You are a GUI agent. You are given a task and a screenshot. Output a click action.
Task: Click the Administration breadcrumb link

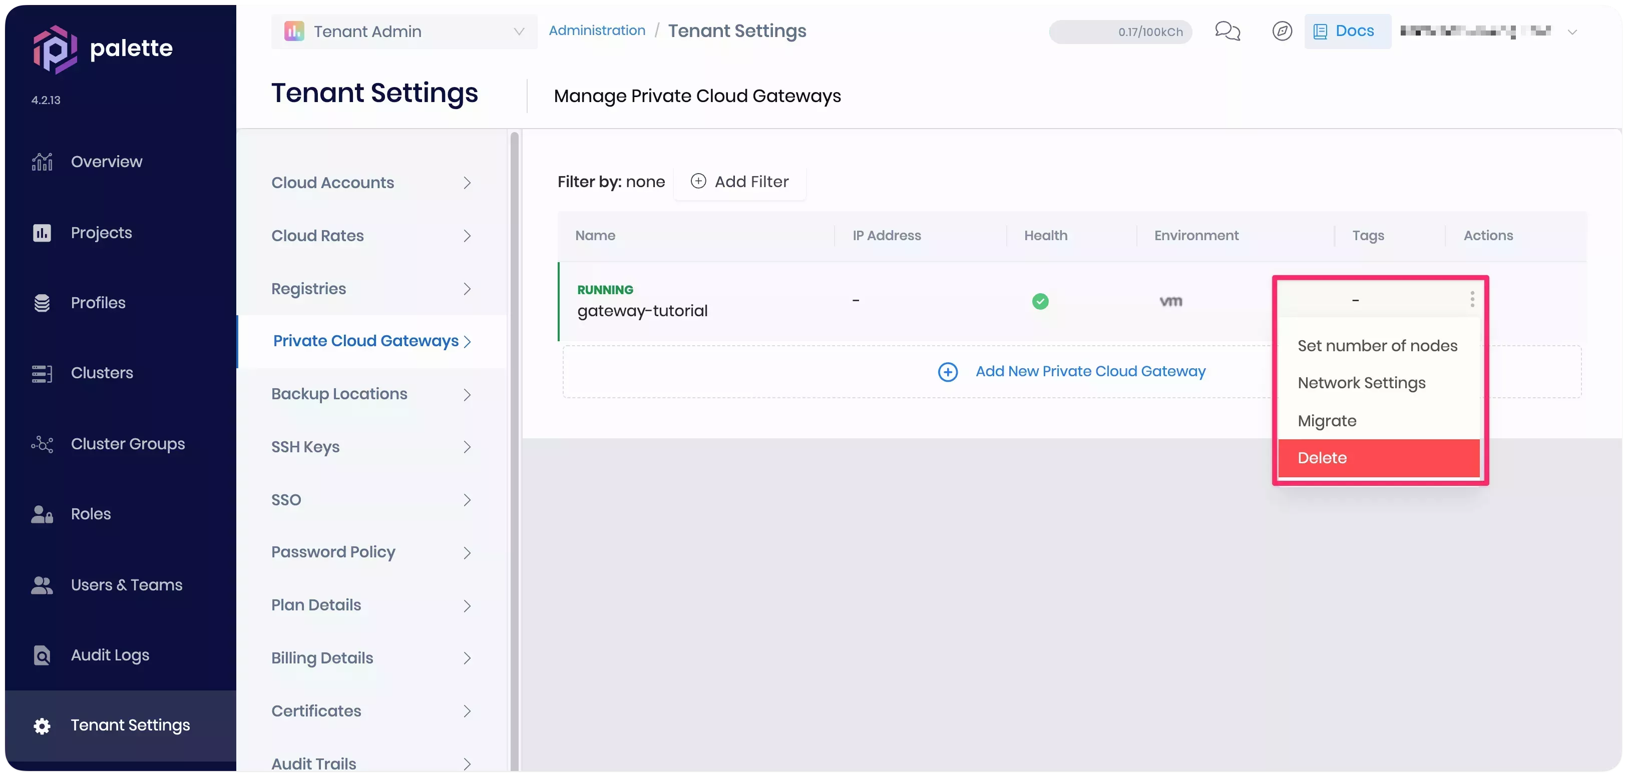(597, 31)
